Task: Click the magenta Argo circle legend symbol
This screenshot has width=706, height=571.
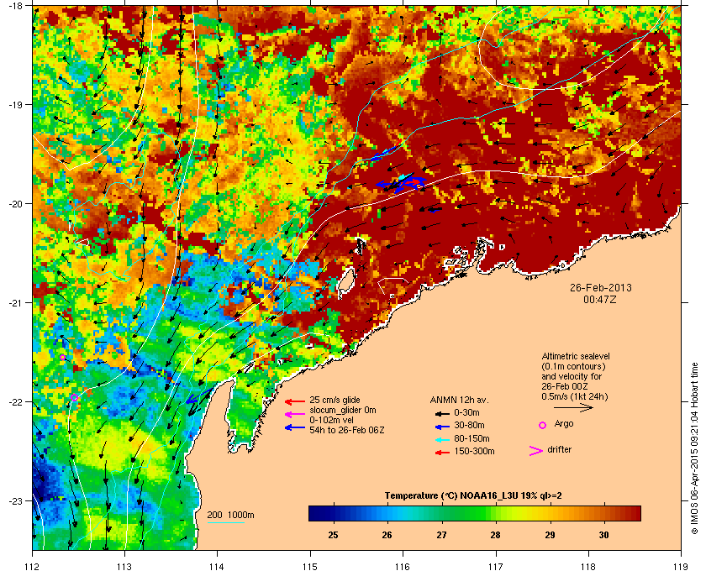Action: (542, 425)
